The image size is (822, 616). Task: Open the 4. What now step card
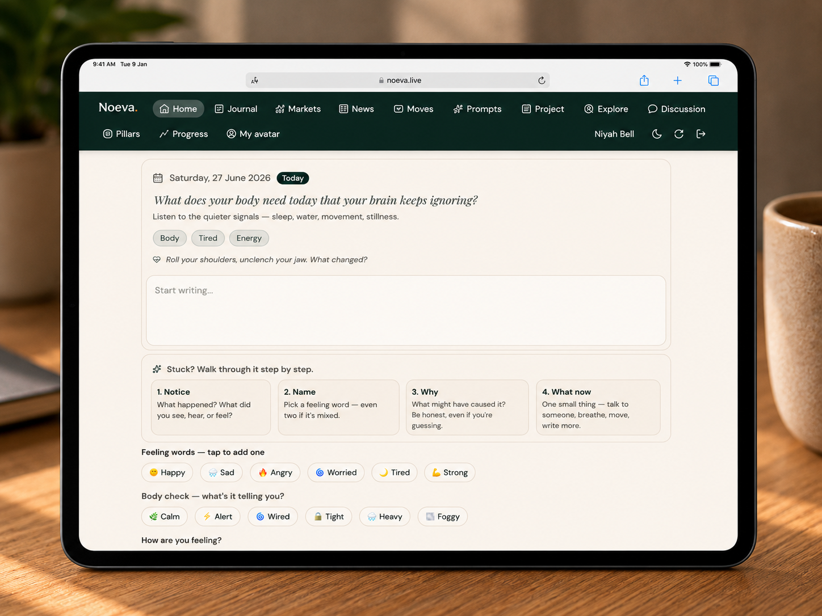point(598,407)
